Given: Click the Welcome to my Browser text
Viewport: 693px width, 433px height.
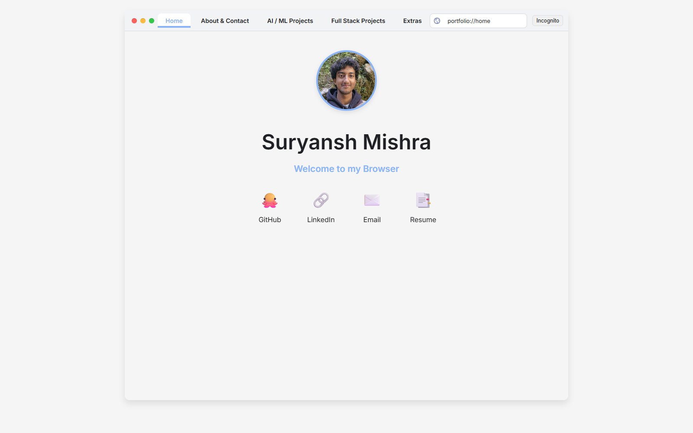Looking at the screenshot, I should pos(346,169).
